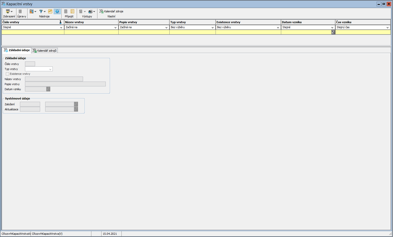Expand the Číslo vrstvy 'Stejné' filter dropdown
393x237 pixels.
61,27
